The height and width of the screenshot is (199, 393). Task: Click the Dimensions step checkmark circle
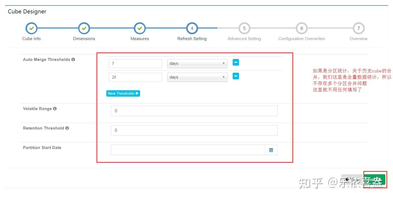[x=84, y=28]
